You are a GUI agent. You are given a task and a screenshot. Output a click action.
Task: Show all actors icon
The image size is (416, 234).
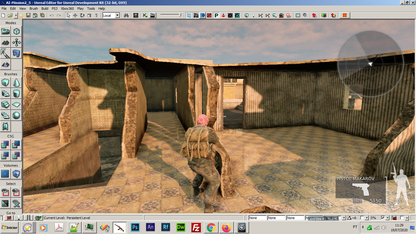16,203
